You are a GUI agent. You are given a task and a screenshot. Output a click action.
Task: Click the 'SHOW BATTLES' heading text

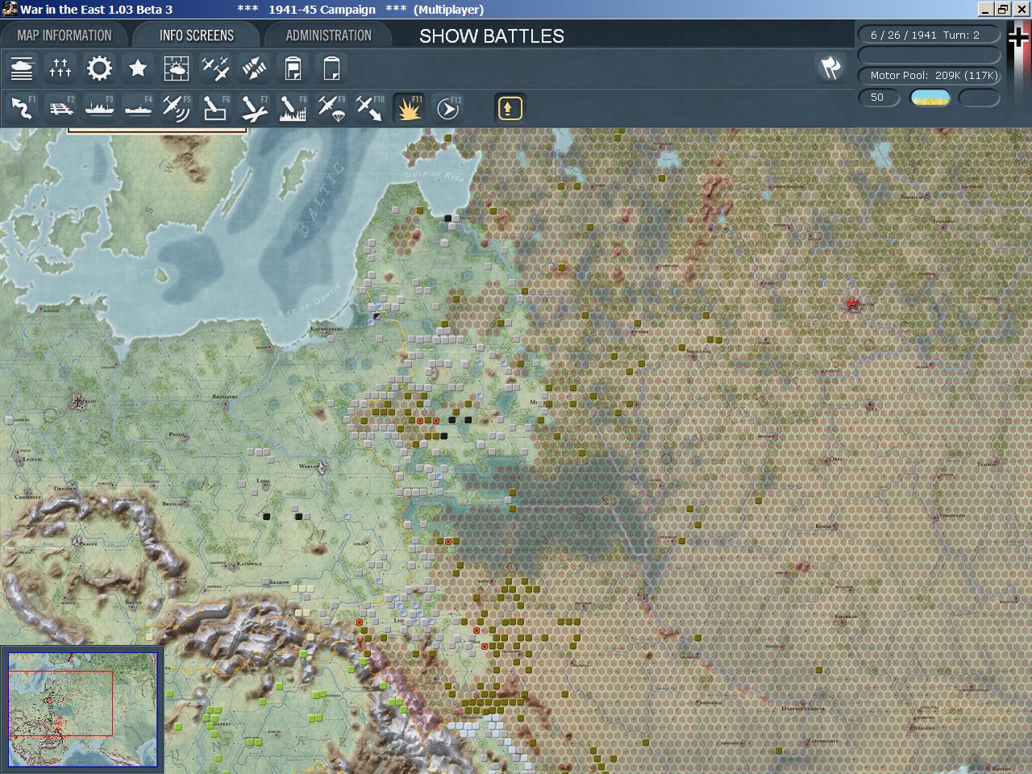point(492,36)
